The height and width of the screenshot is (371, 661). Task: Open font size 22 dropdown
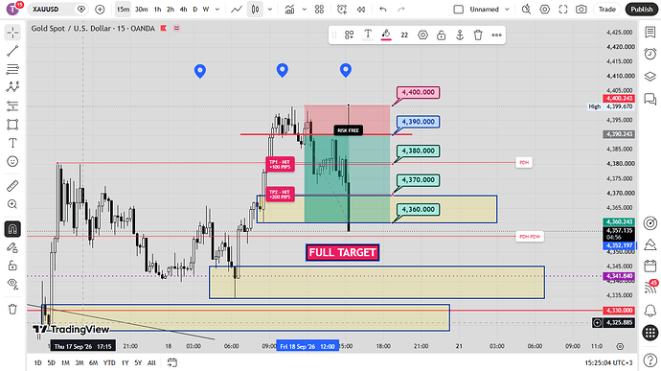(x=404, y=35)
